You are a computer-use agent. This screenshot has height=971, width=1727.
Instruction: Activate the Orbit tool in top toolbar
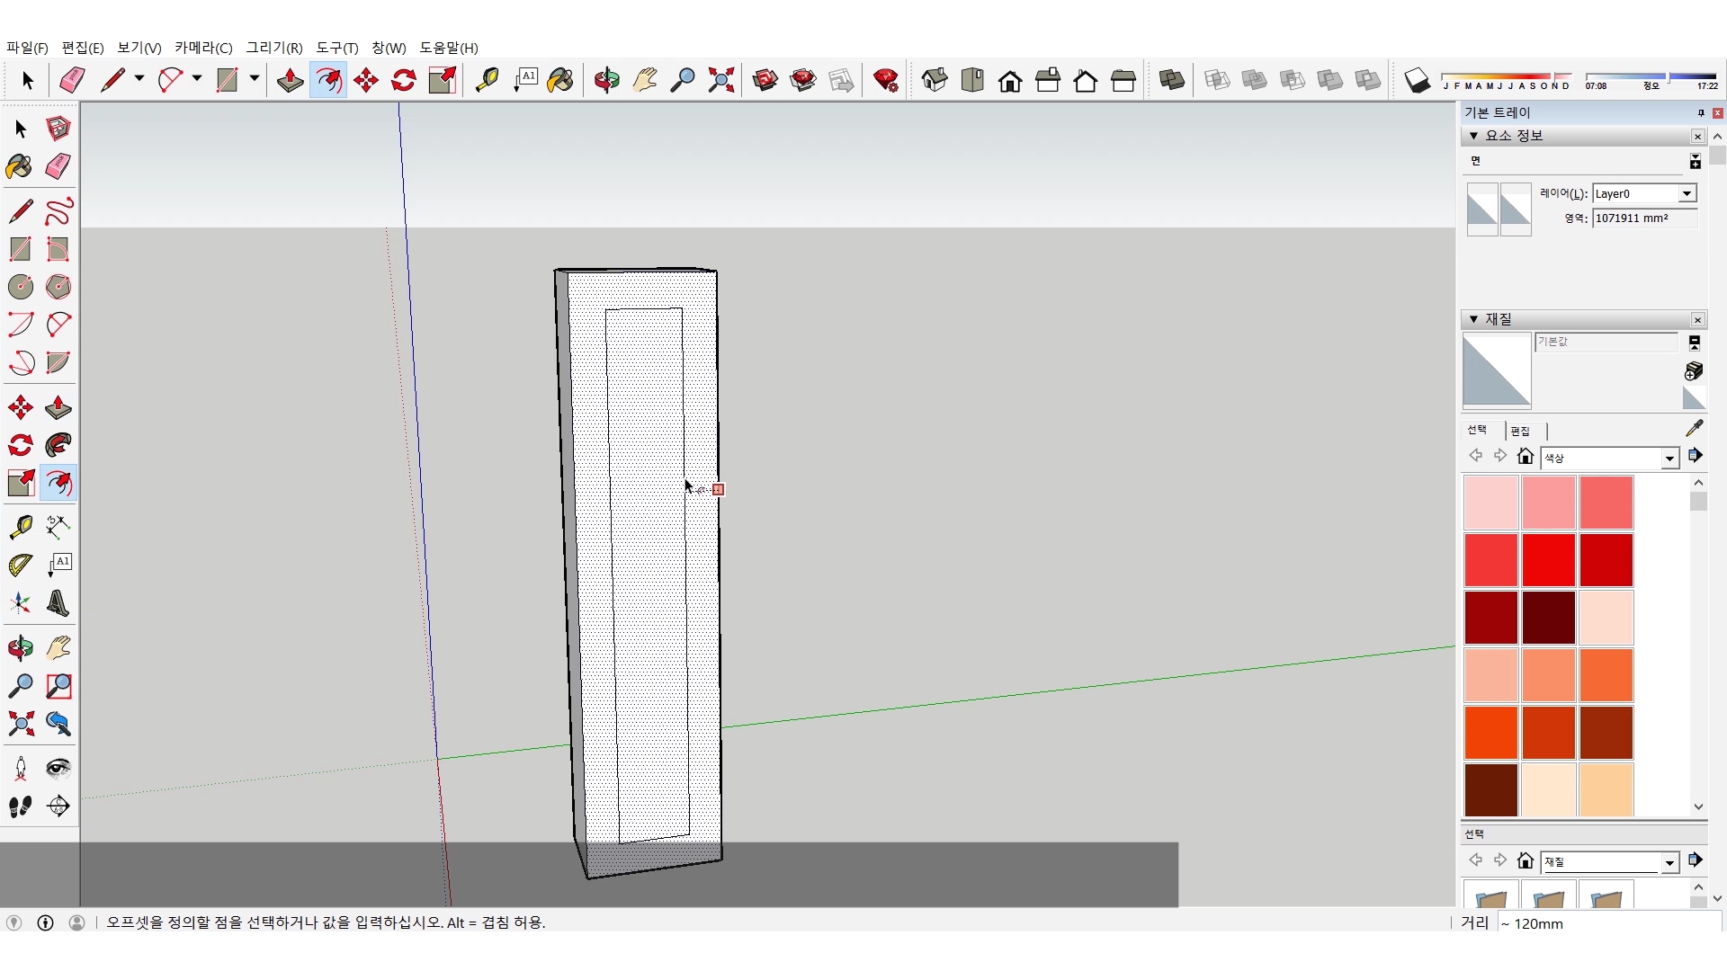(x=606, y=80)
